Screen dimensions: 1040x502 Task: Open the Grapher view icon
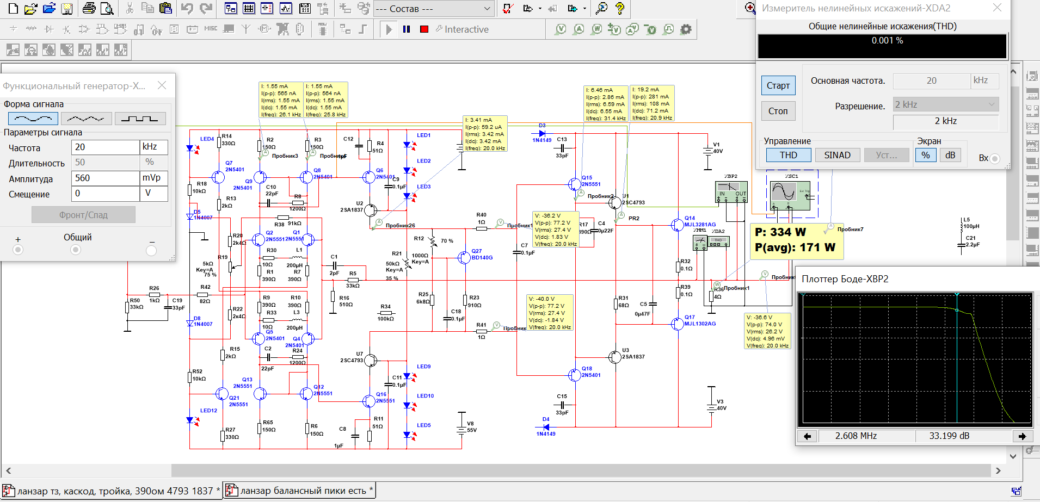(286, 9)
